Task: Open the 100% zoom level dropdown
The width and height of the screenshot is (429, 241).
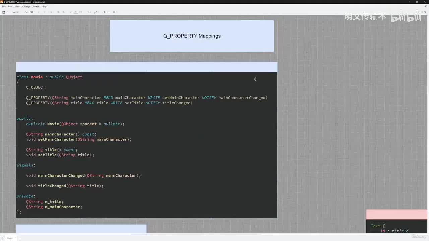Action: tap(16, 12)
